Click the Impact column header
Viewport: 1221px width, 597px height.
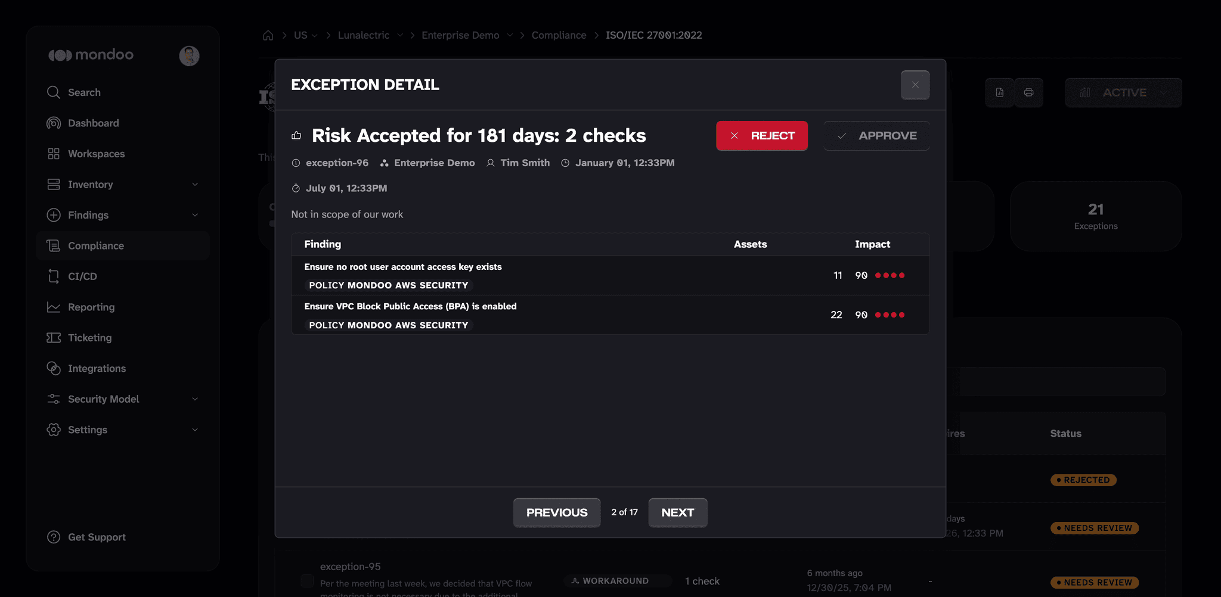(x=872, y=244)
